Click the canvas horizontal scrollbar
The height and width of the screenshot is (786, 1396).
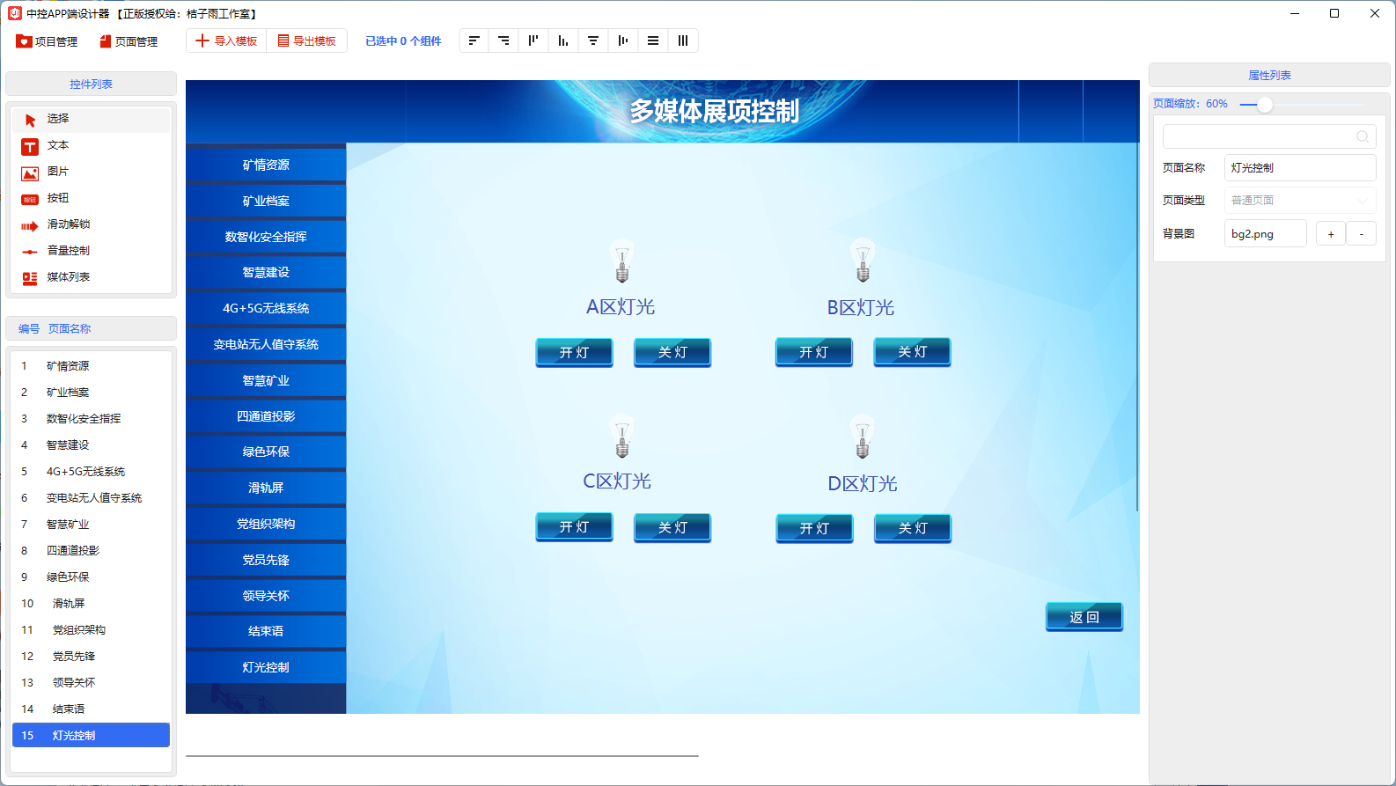pos(442,755)
